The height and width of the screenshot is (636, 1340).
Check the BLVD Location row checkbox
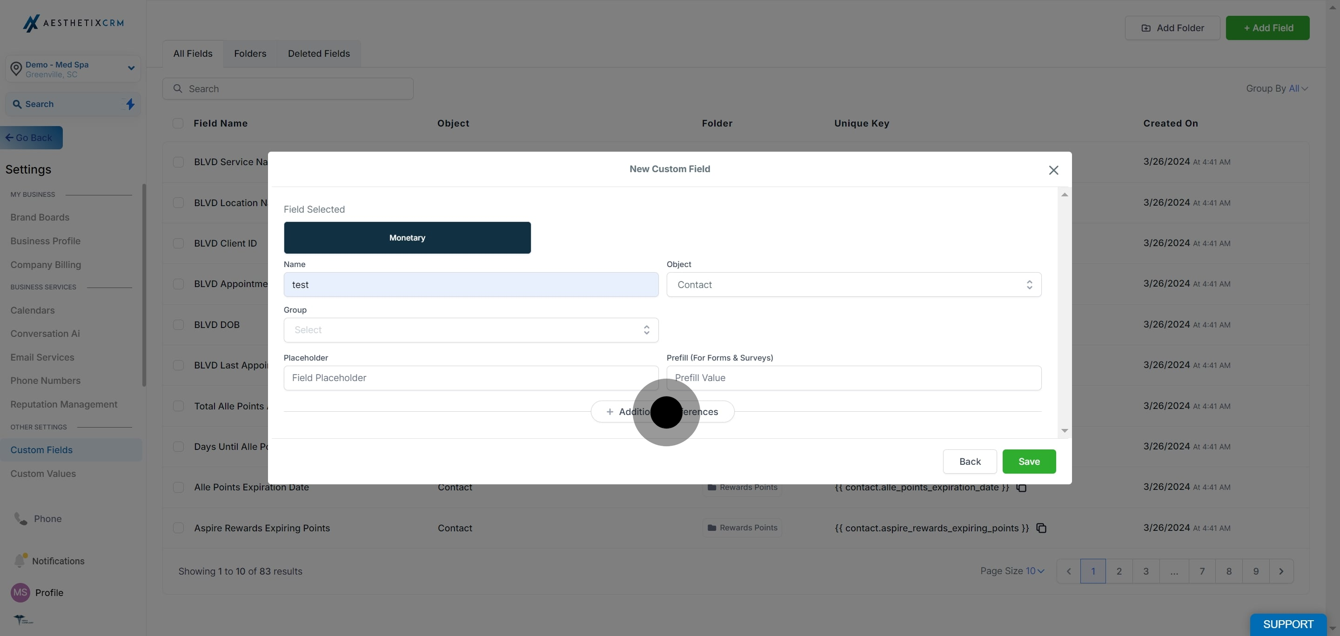tap(178, 203)
